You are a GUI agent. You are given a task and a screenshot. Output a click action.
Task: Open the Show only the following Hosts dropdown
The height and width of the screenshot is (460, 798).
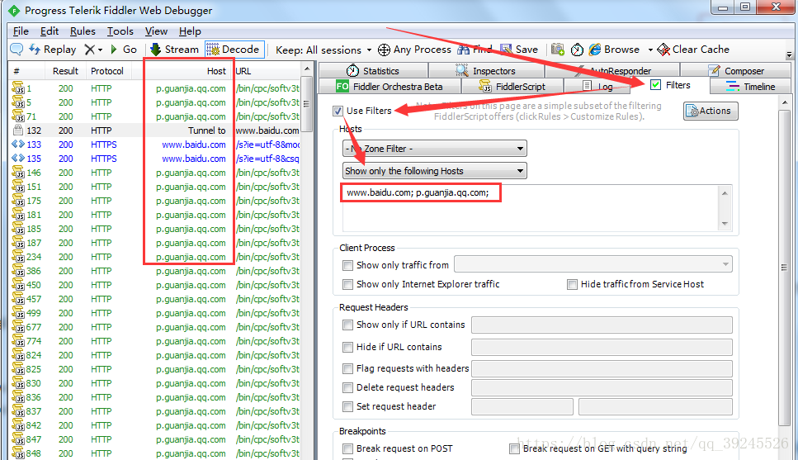coord(435,171)
